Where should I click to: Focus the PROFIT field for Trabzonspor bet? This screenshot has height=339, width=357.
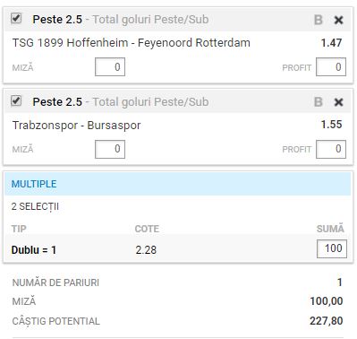pyautogui.click(x=331, y=149)
